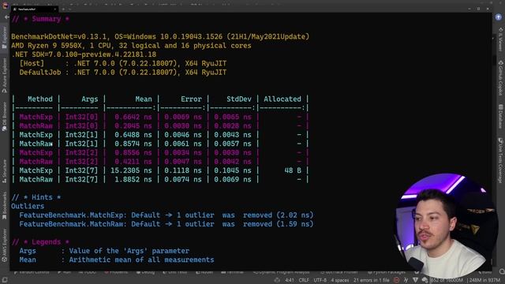Click the restore icon on the editor pane

tap(479, 9)
